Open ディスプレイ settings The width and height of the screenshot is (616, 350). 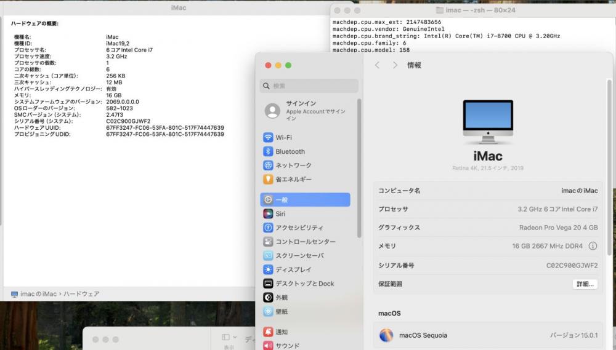(x=293, y=269)
